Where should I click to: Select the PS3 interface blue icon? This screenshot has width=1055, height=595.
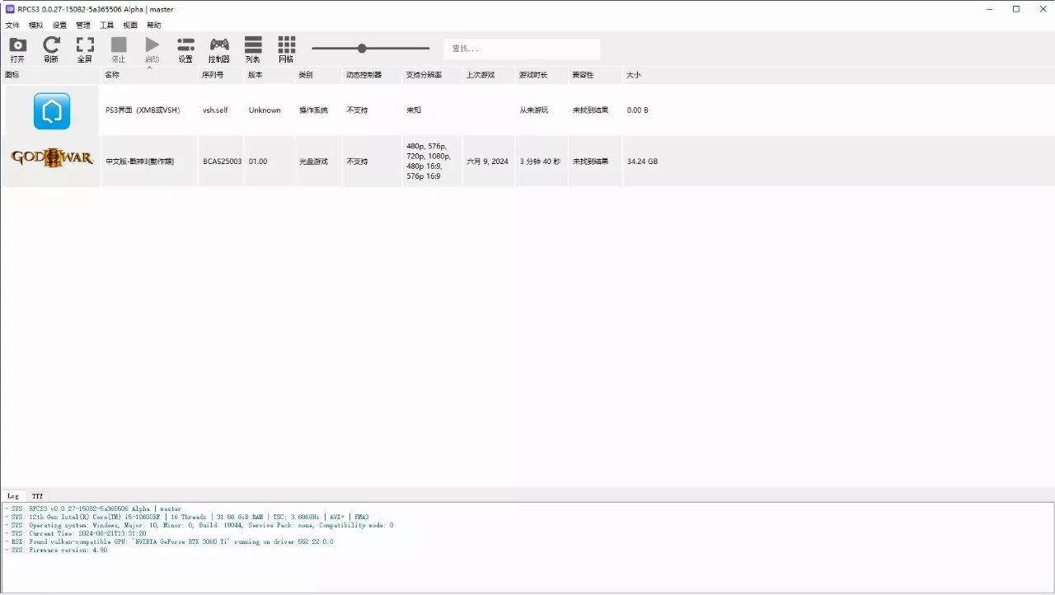pos(52,110)
